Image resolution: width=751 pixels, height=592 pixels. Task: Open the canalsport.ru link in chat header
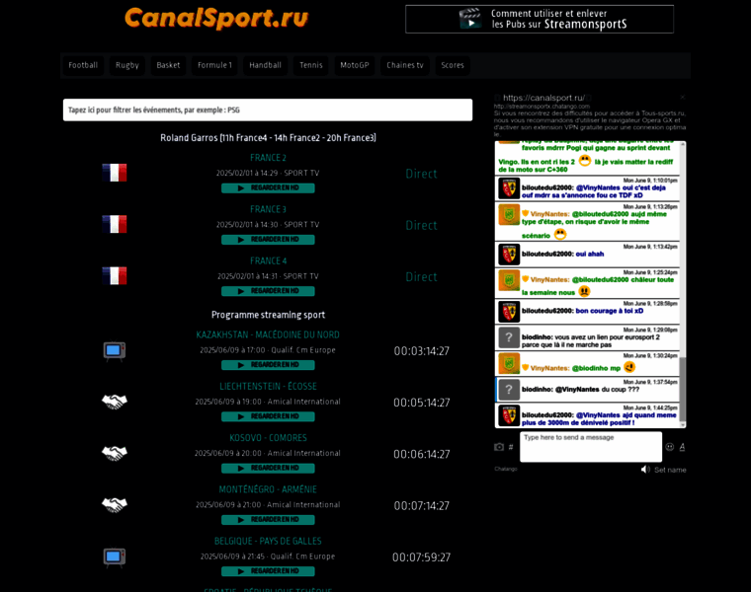point(543,98)
